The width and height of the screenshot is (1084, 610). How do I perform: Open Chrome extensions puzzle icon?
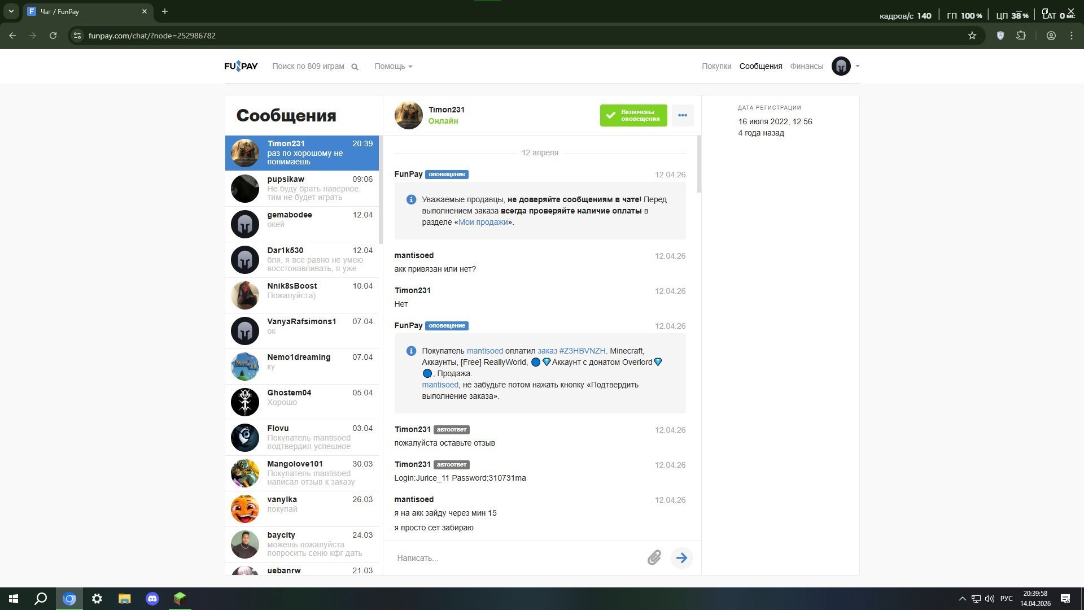tap(1021, 36)
